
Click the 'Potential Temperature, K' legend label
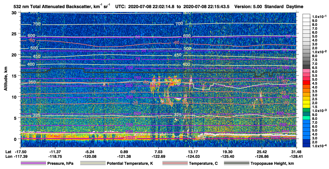click(x=130, y=163)
